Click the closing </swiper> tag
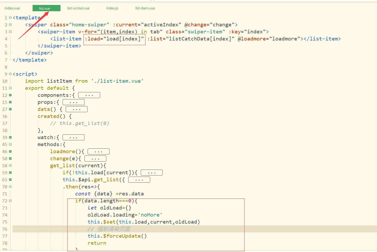This screenshot has width=377, height=252. 39,53
